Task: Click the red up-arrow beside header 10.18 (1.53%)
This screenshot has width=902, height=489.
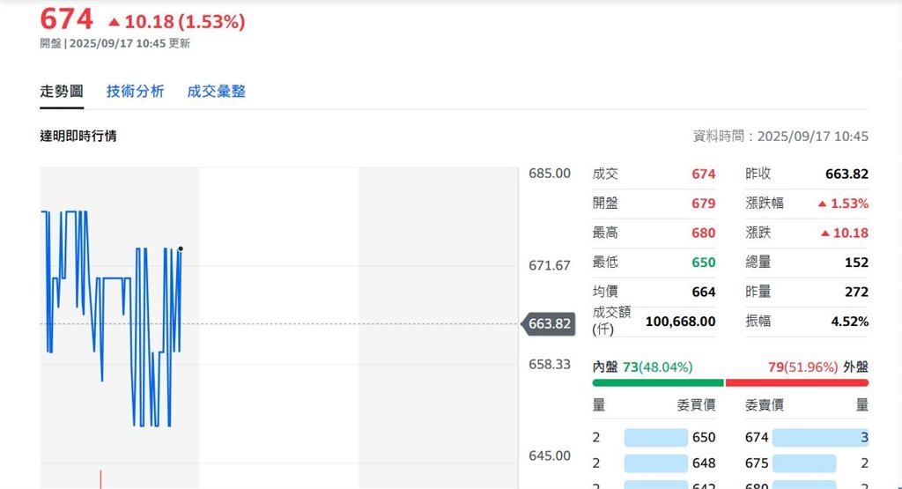Action: click(113, 21)
